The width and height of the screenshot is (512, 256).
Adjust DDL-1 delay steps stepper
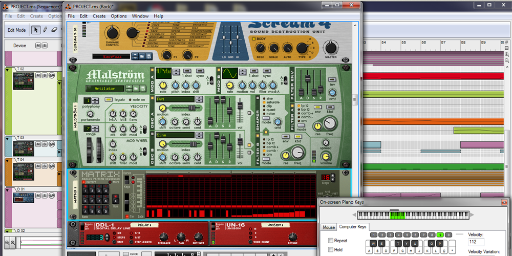[106, 238]
